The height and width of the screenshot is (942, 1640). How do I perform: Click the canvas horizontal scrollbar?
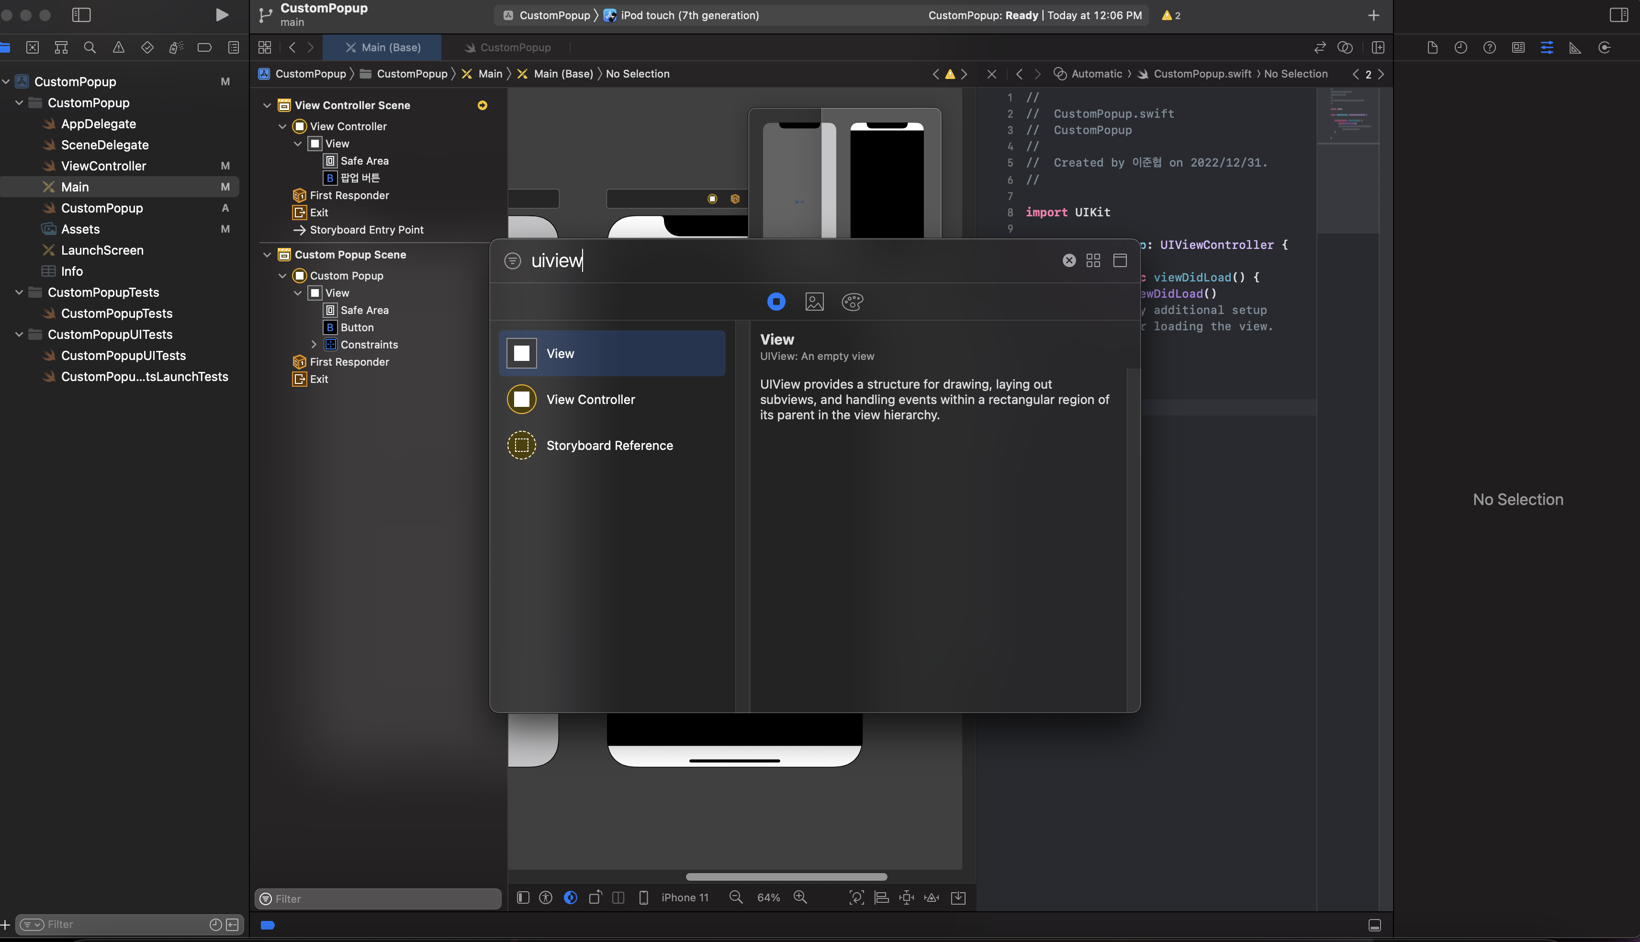click(786, 876)
